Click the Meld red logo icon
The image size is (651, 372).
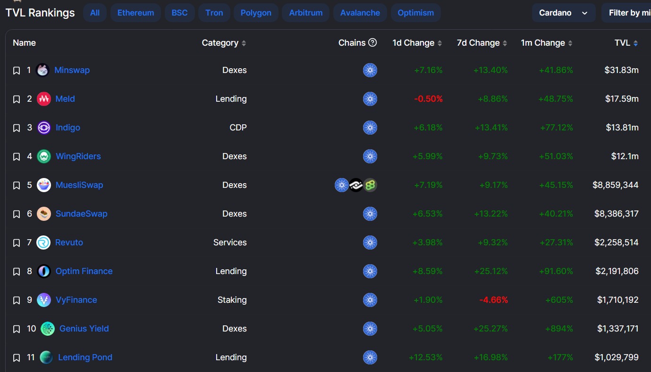pos(43,99)
